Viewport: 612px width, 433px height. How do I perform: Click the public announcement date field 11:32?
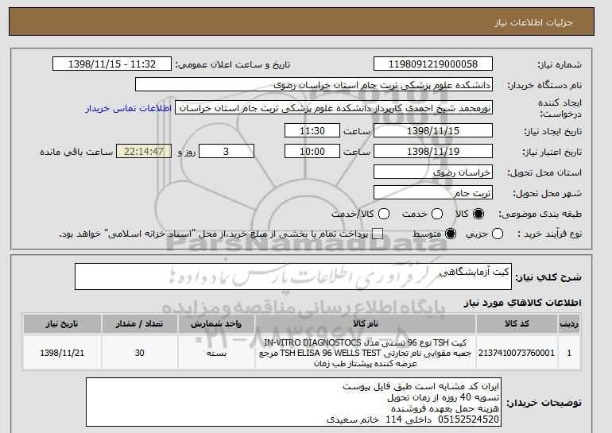(112, 64)
